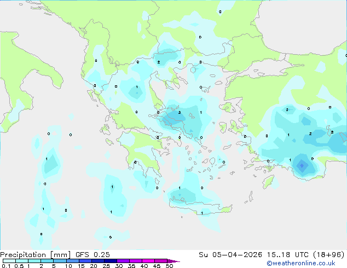This screenshot has width=347, height=268.
Task: Select the 40–45 mm magenta legend swatch
Action: [x=148, y=261]
